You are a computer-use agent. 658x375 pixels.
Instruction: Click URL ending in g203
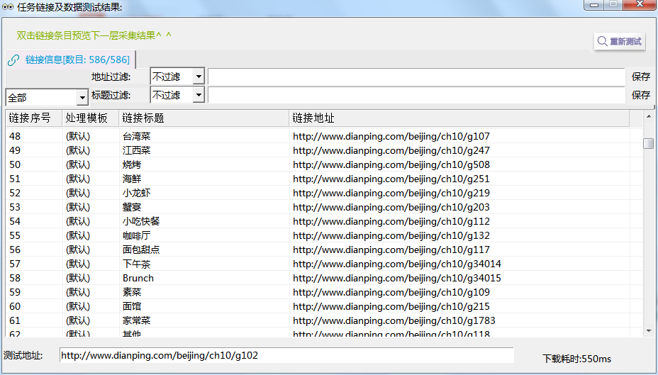click(391, 207)
